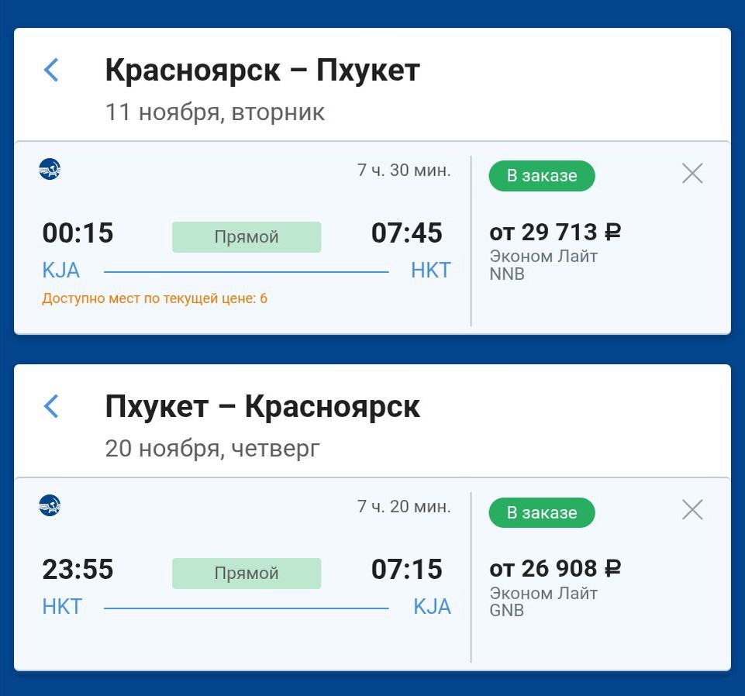The width and height of the screenshot is (745, 696).
Task: Click KJA departure airport code link
Action: click(61, 270)
